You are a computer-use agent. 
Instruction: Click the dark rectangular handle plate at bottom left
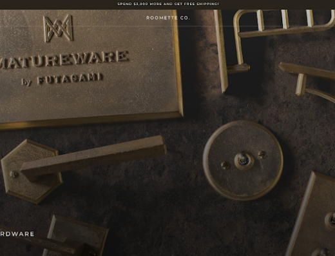[x=75, y=235]
